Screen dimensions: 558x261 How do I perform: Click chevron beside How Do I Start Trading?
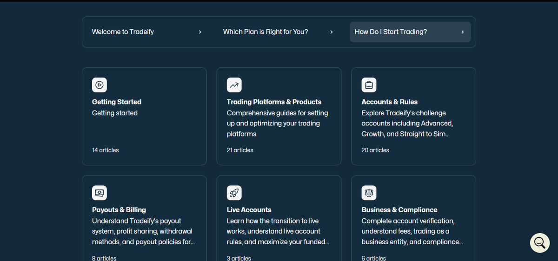[x=463, y=32]
